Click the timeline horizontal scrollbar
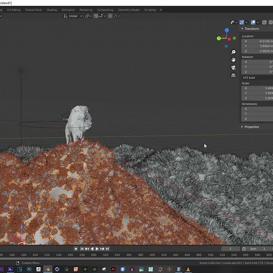This screenshot has height=273, width=273. [136, 258]
